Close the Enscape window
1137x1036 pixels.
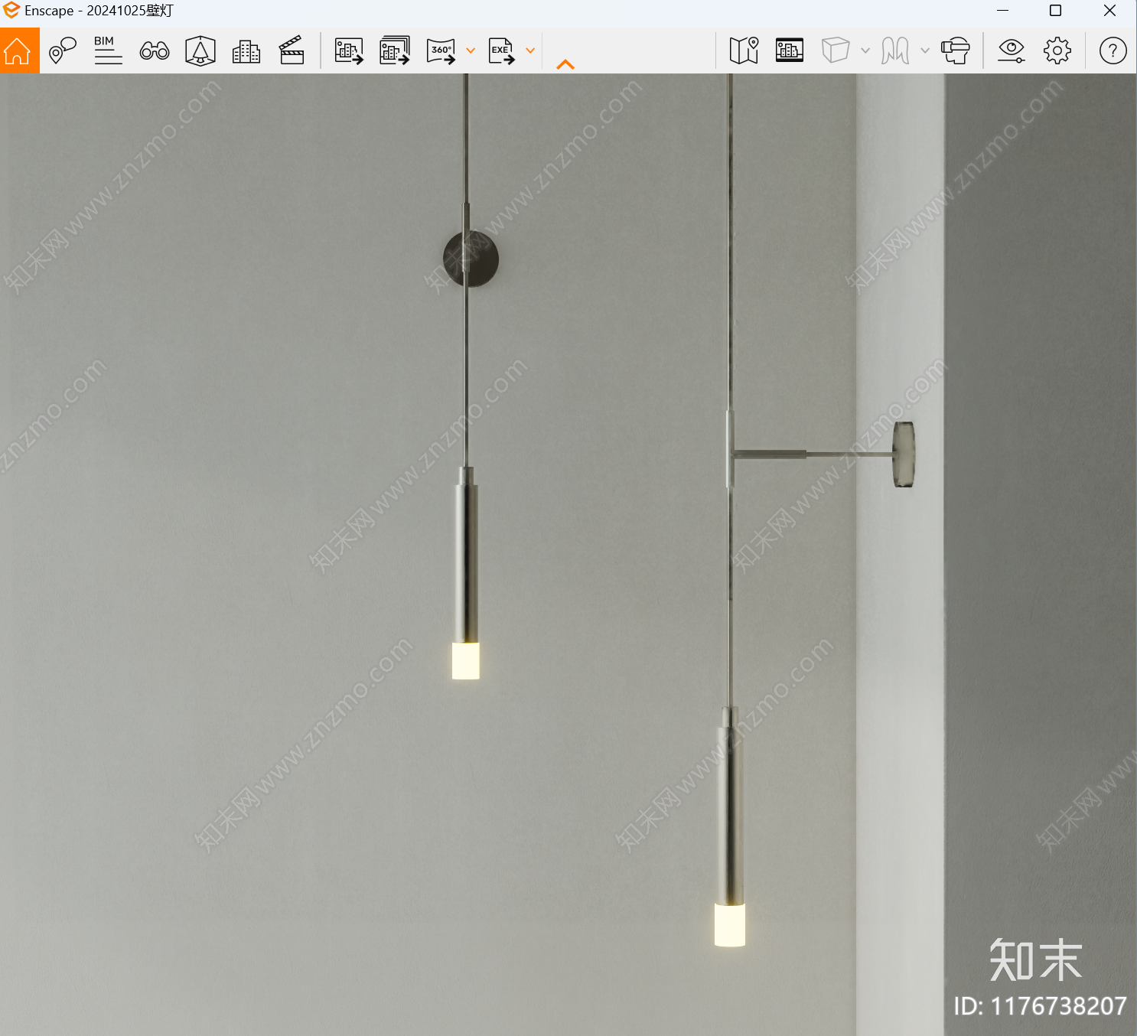pos(1109,11)
